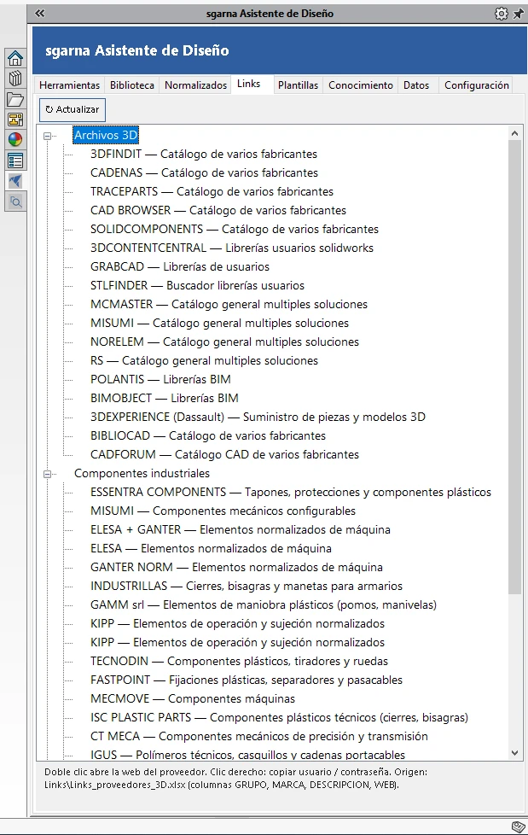
Task: Select the CAD BROWSER entry
Action: [218, 210]
